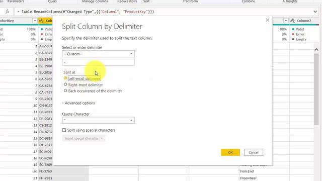
Task: Click row number 1 in grid
Action: pyautogui.click(x=36, y=46)
